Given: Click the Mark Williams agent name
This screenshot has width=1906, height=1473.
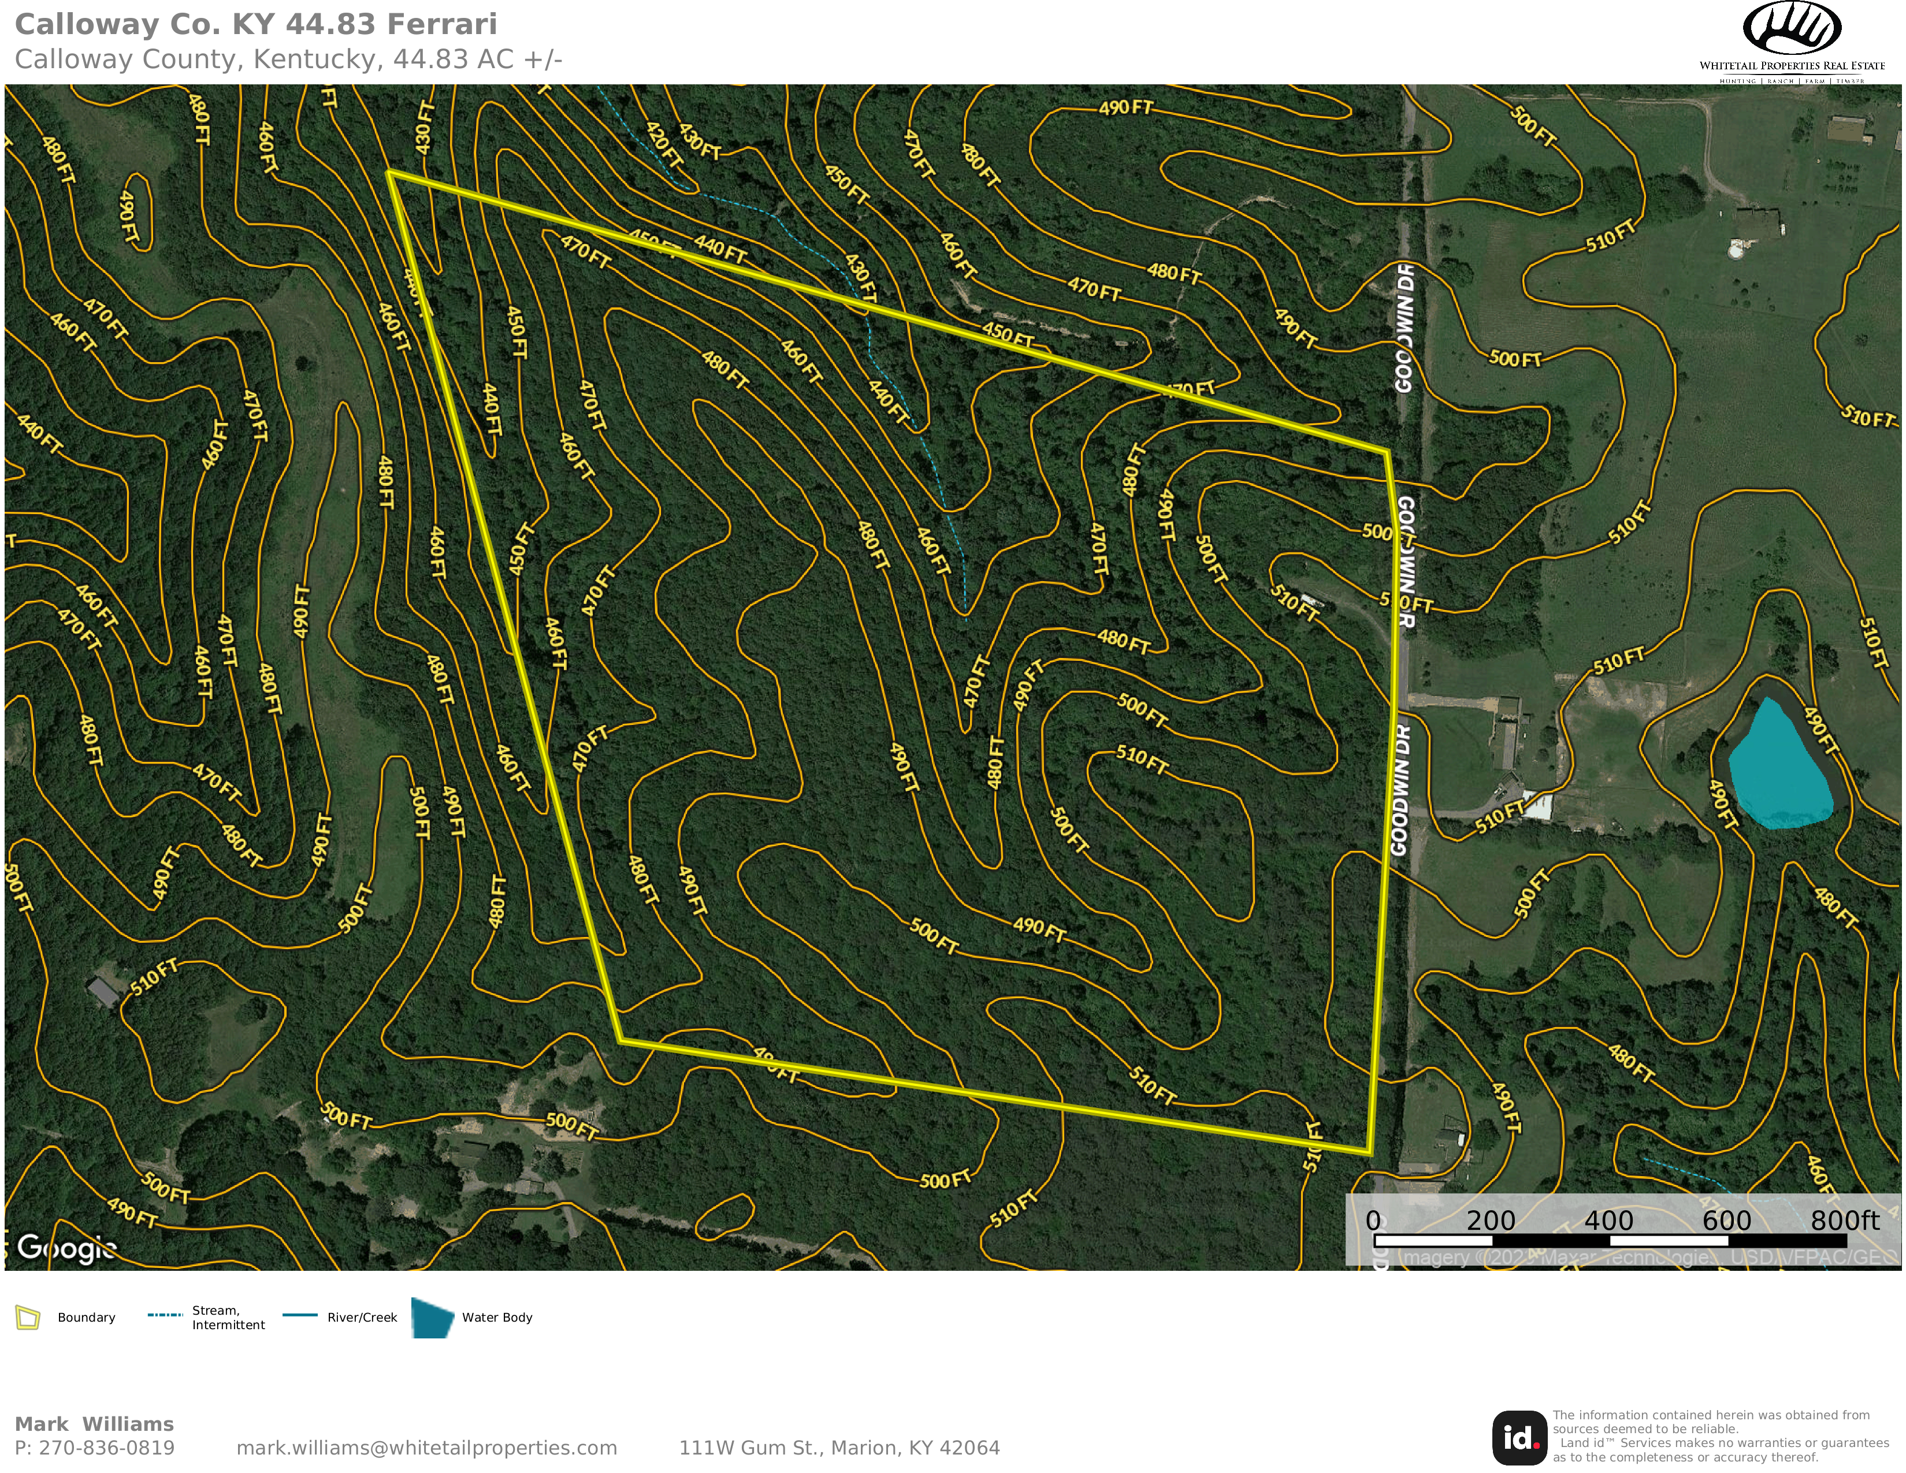Looking at the screenshot, I should tap(94, 1424).
